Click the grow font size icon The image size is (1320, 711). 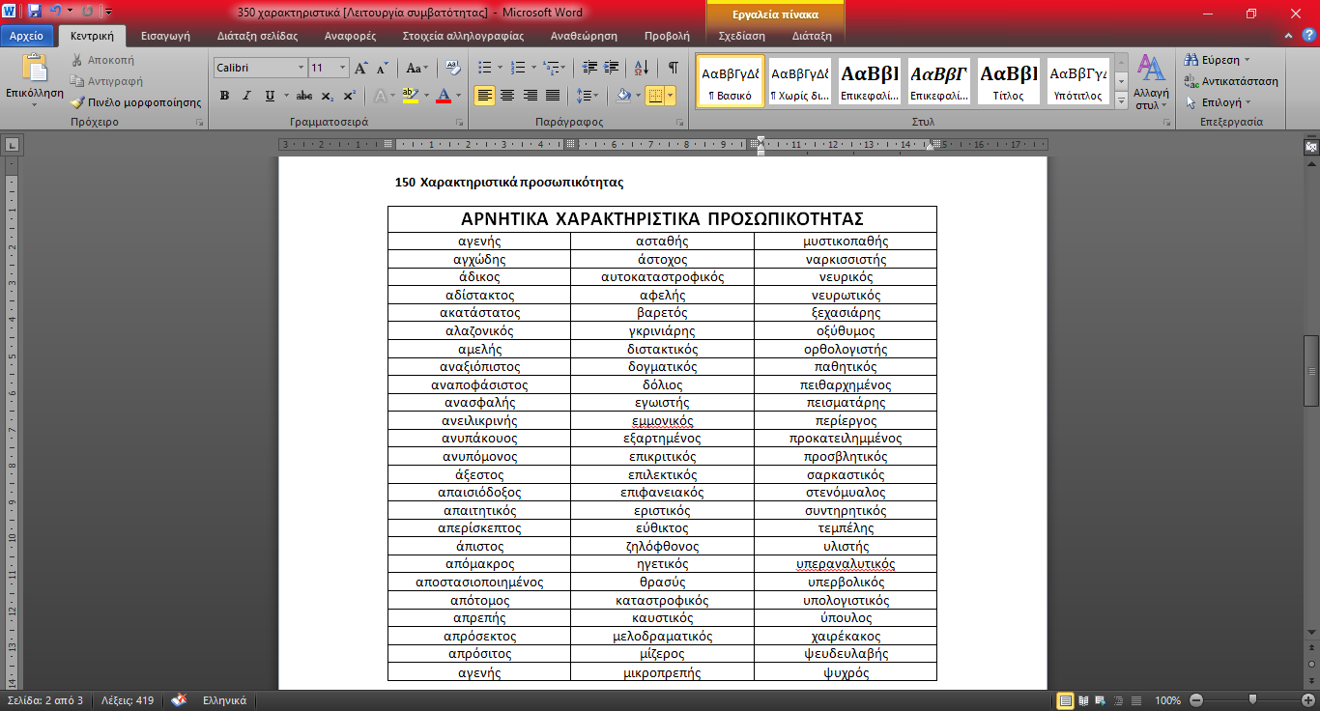[361, 69]
